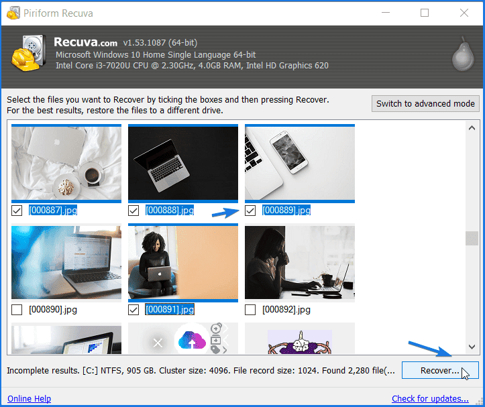Click the scrollbar down arrow
The image size is (485, 407).
click(472, 347)
